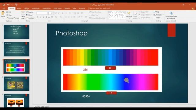Click the warning triangle icon

(193, 9)
